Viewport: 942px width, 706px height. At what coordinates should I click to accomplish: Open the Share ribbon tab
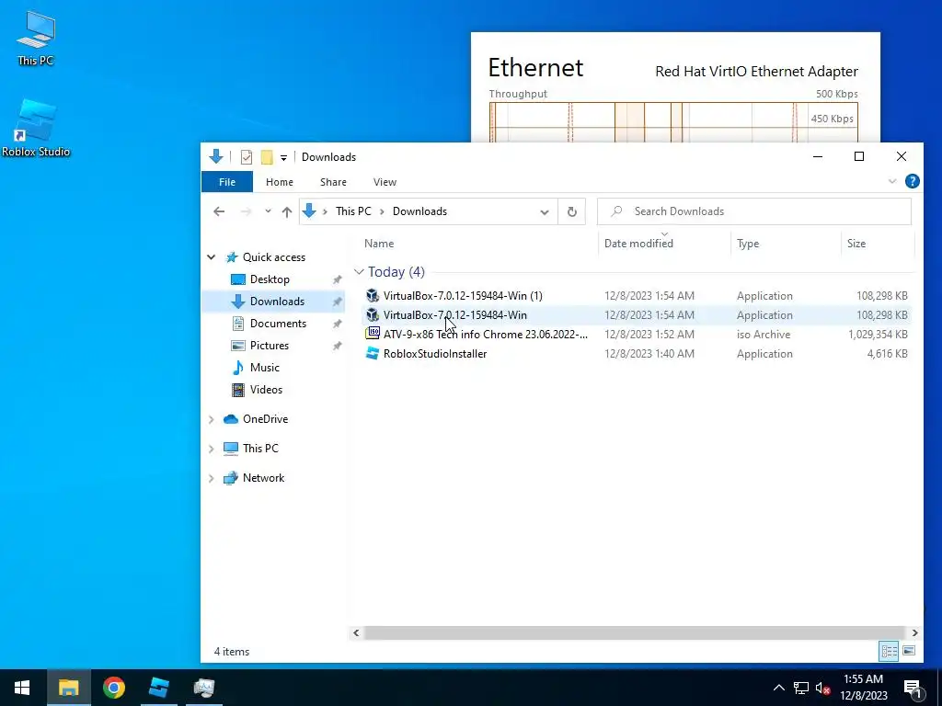pos(333,182)
